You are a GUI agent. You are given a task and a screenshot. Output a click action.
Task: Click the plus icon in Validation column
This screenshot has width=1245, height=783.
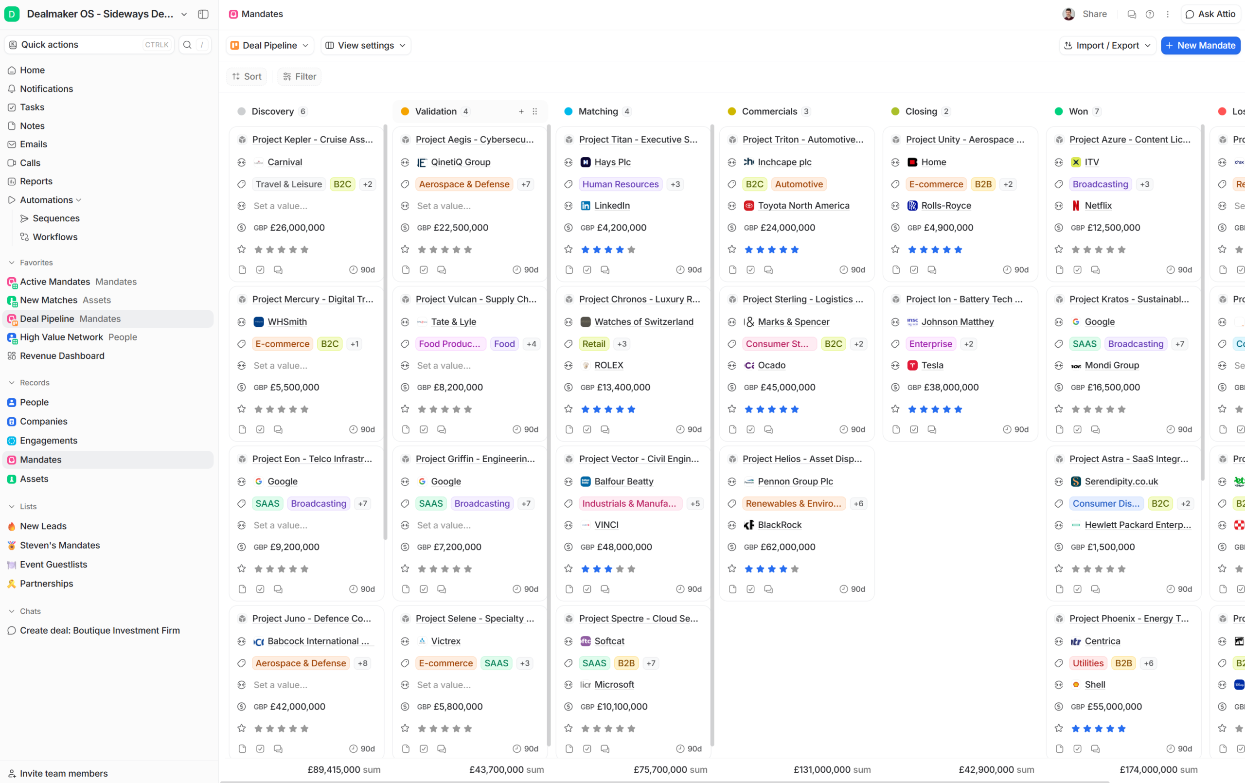tap(521, 111)
